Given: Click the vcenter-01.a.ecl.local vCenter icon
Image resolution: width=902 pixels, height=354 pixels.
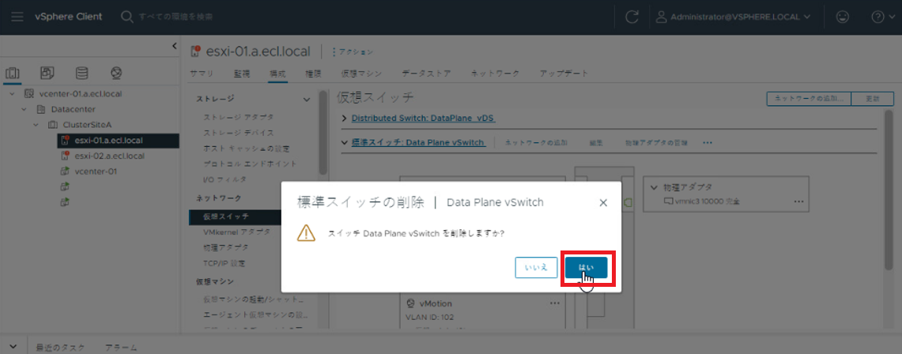Looking at the screenshot, I should pyautogui.click(x=29, y=93).
